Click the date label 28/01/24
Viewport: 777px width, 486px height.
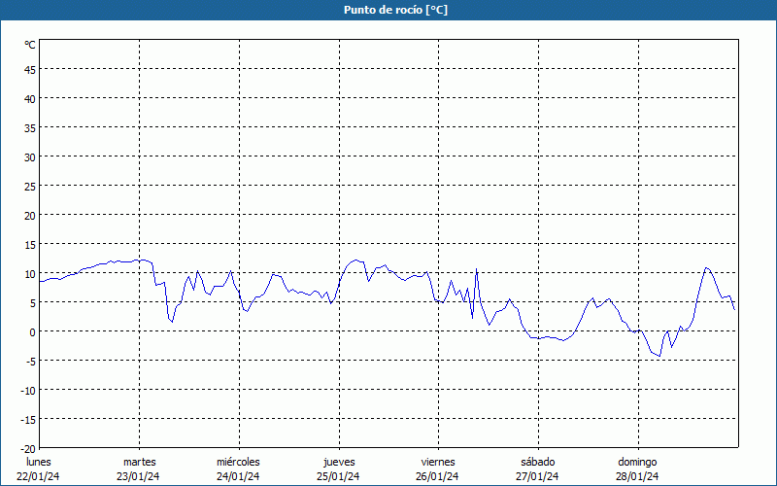point(637,476)
